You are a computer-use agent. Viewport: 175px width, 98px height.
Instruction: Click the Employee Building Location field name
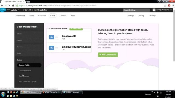(x=77, y=47)
